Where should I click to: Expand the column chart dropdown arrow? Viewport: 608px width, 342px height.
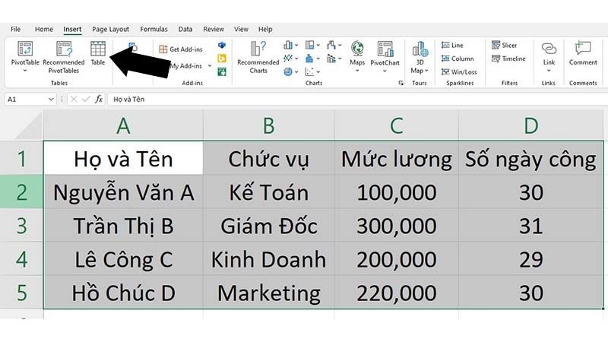click(296, 46)
